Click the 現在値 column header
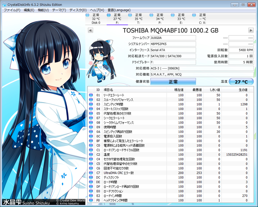The image size is (258, 207). [x=176, y=90]
